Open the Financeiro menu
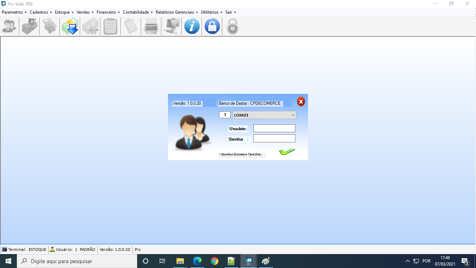Viewport: 476px width, 268px height. coord(108,12)
